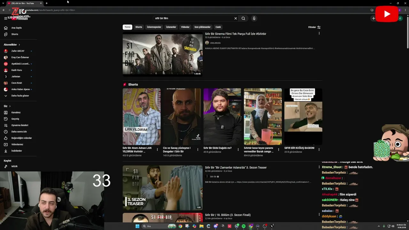409x230 pixels.
Task: Play the 3. Sezon Teaser thumbnail
Action: (163, 188)
